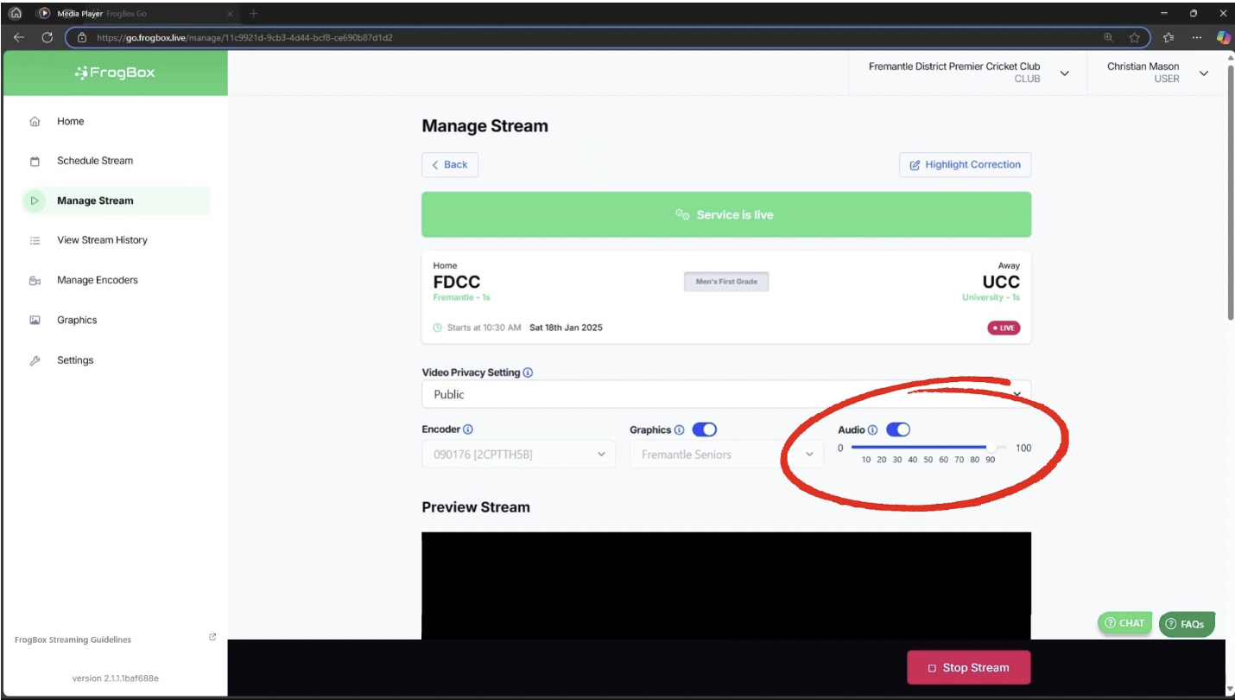
Task: Click the wrench icon beside Settings
Action: [35, 360]
